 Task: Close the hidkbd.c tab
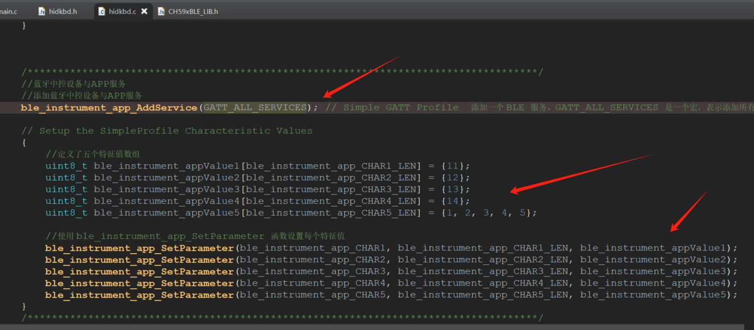click(144, 11)
